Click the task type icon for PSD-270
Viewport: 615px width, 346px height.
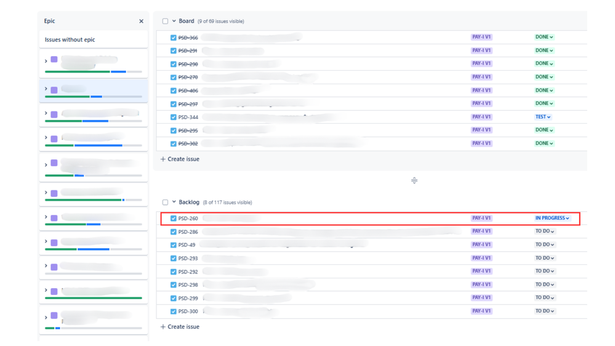pos(174,78)
